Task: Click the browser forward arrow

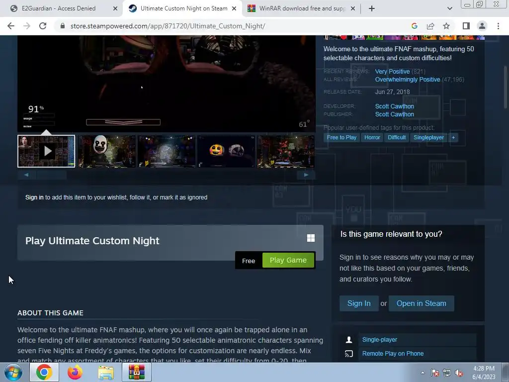Action: tap(27, 26)
